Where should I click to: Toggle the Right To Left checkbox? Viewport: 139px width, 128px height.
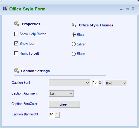click(16, 53)
